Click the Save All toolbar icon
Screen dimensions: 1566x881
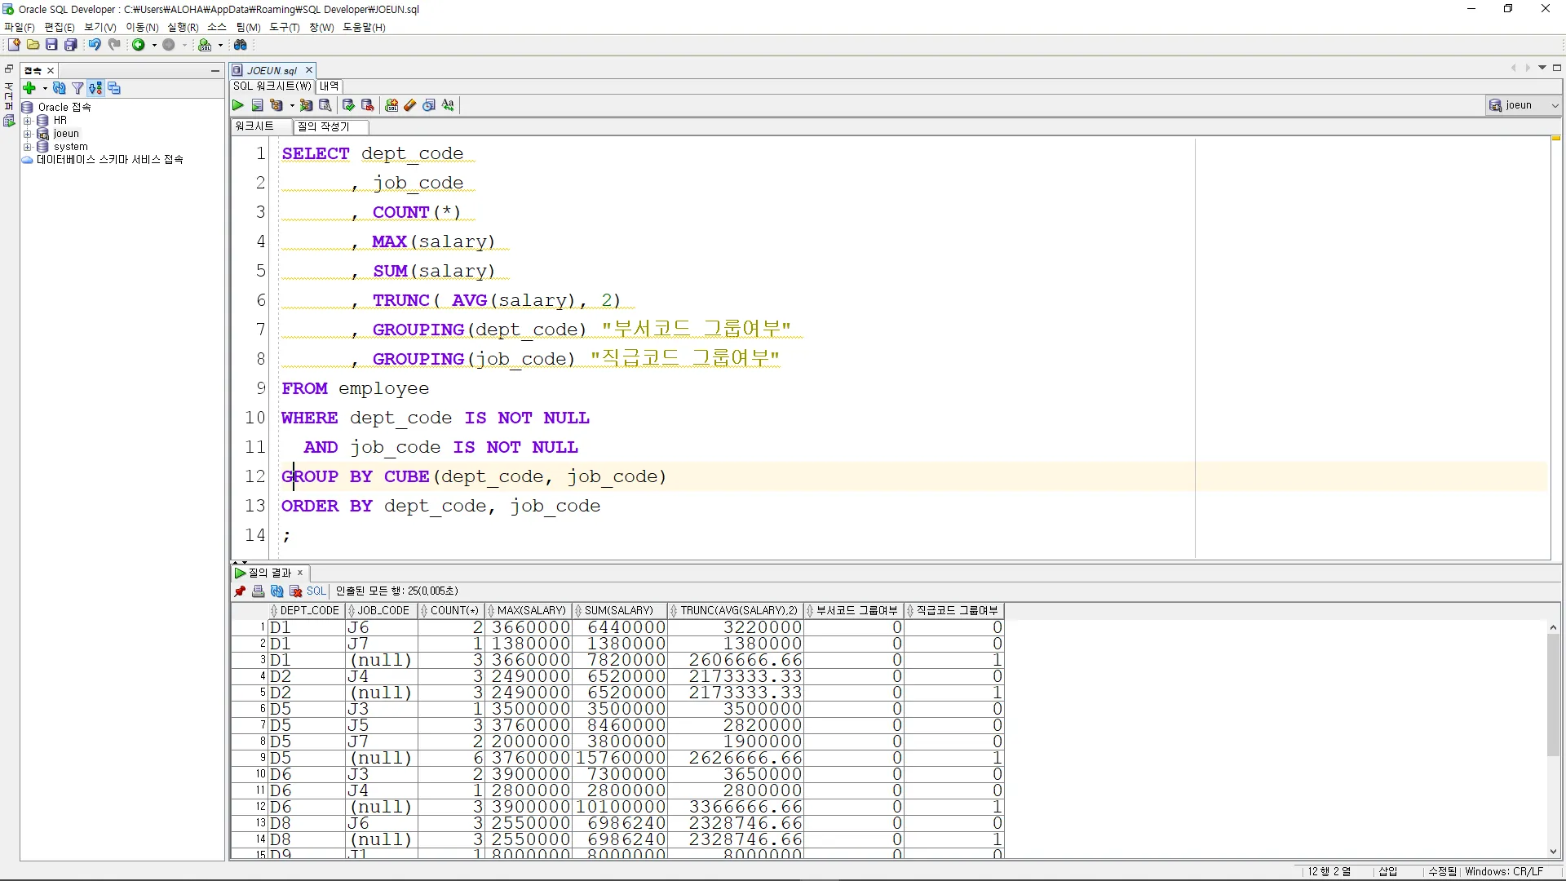point(71,45)
